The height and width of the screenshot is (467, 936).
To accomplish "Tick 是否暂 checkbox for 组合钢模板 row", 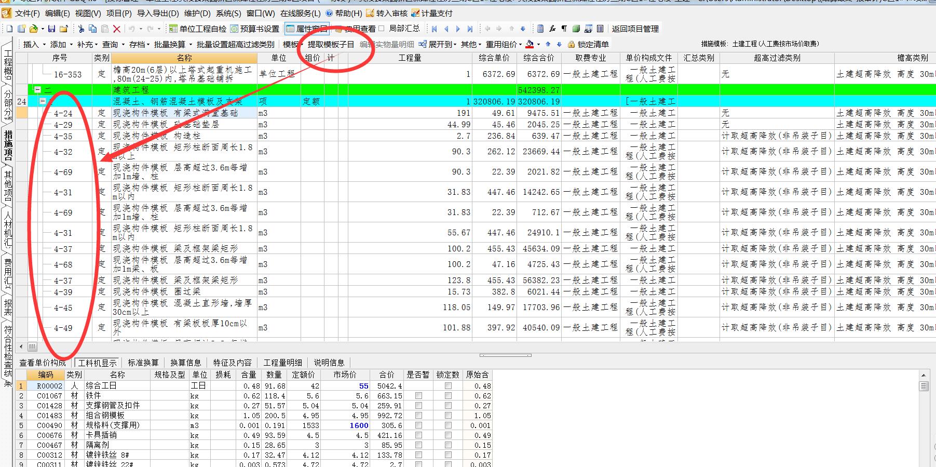I will point(418,416).
